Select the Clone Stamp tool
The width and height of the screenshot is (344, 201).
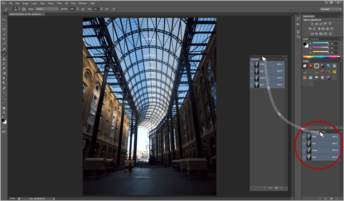click(x=4, y=59)
